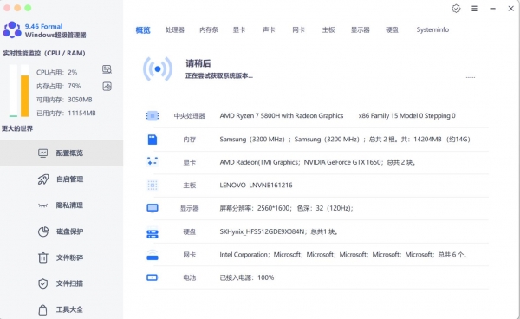The width and height of the screenshot is (520, 319).
Task: Click the CPU monitor icon beside CPU占用
Action: point(107,69)
